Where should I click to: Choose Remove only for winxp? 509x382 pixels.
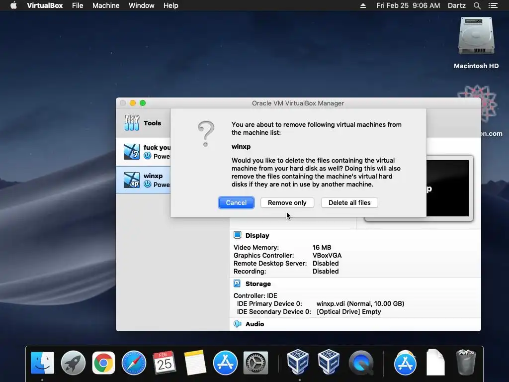pos(287,203)
